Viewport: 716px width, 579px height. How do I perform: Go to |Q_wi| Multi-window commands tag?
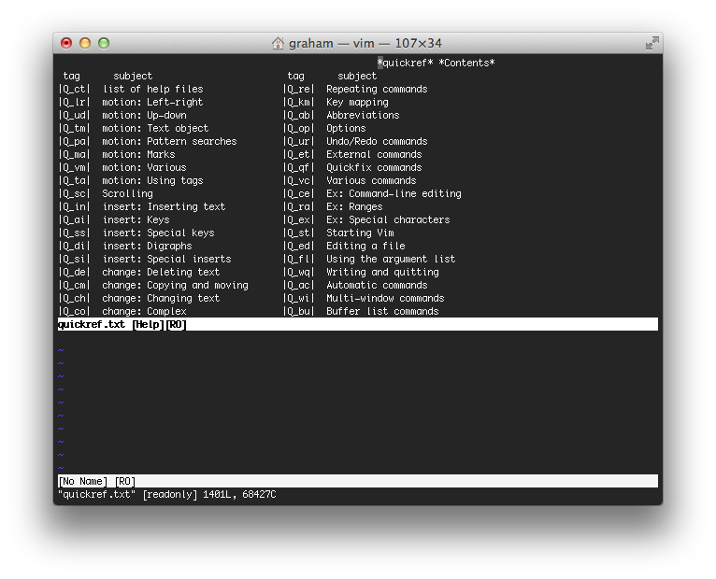pyautogui.click(x=298, y=299)
